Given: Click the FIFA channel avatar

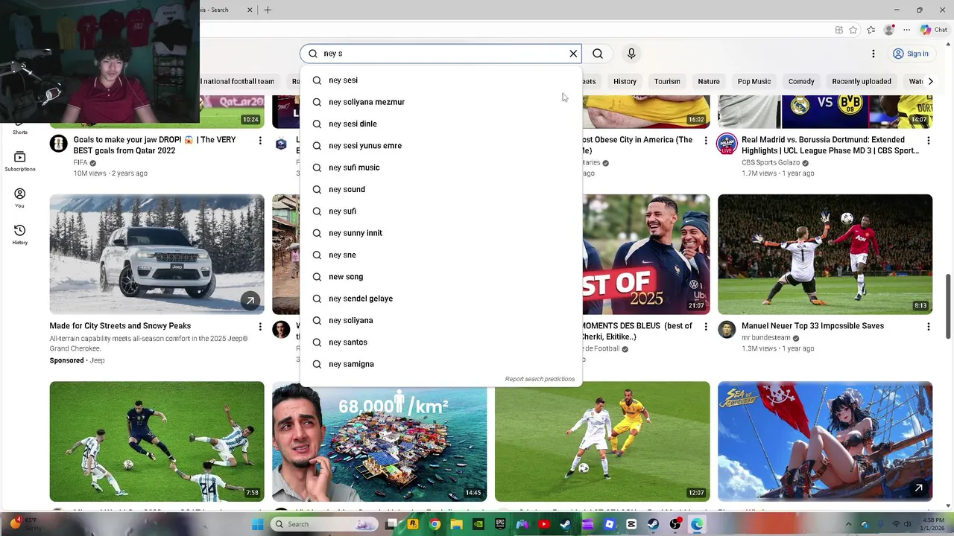Looking at the screenshot, I should click(58, 144).
